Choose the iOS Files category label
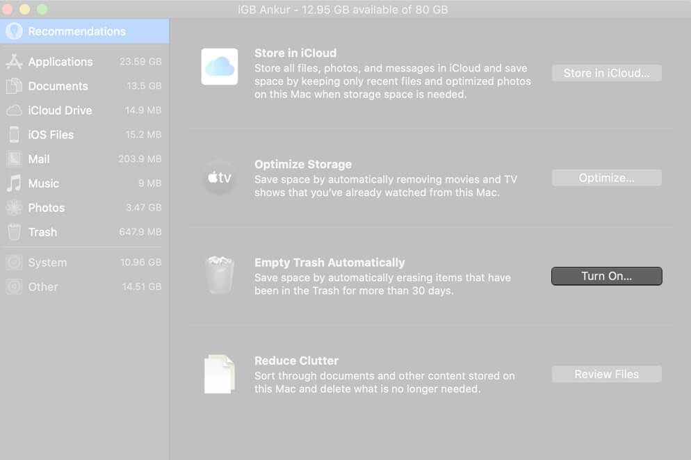This screenshot has width=691, height=460. coord(51,134)
